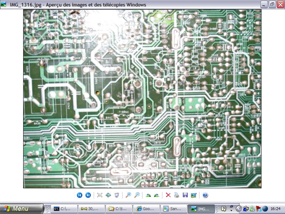The image size is (285, 214).
Task: Go to the next image
Action: (x=88, y=195)
